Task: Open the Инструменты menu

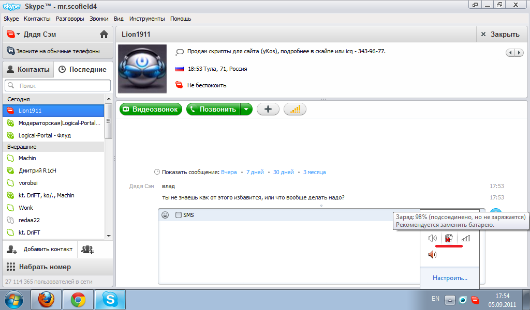Action: (147, 19)
